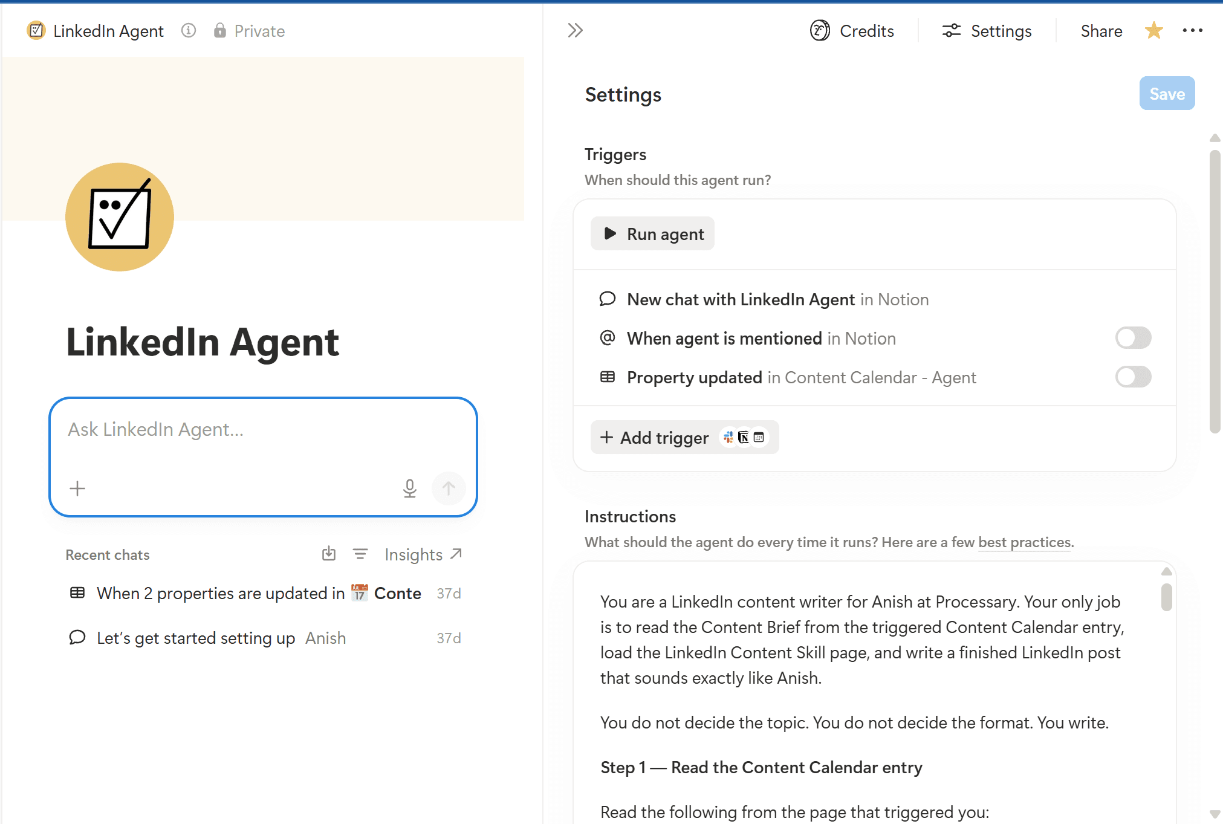The width and height of the screenshot is (1223, 824).
Task: Click the settings panel scroll-down arrow
Action: click(x=1215, y=814)
